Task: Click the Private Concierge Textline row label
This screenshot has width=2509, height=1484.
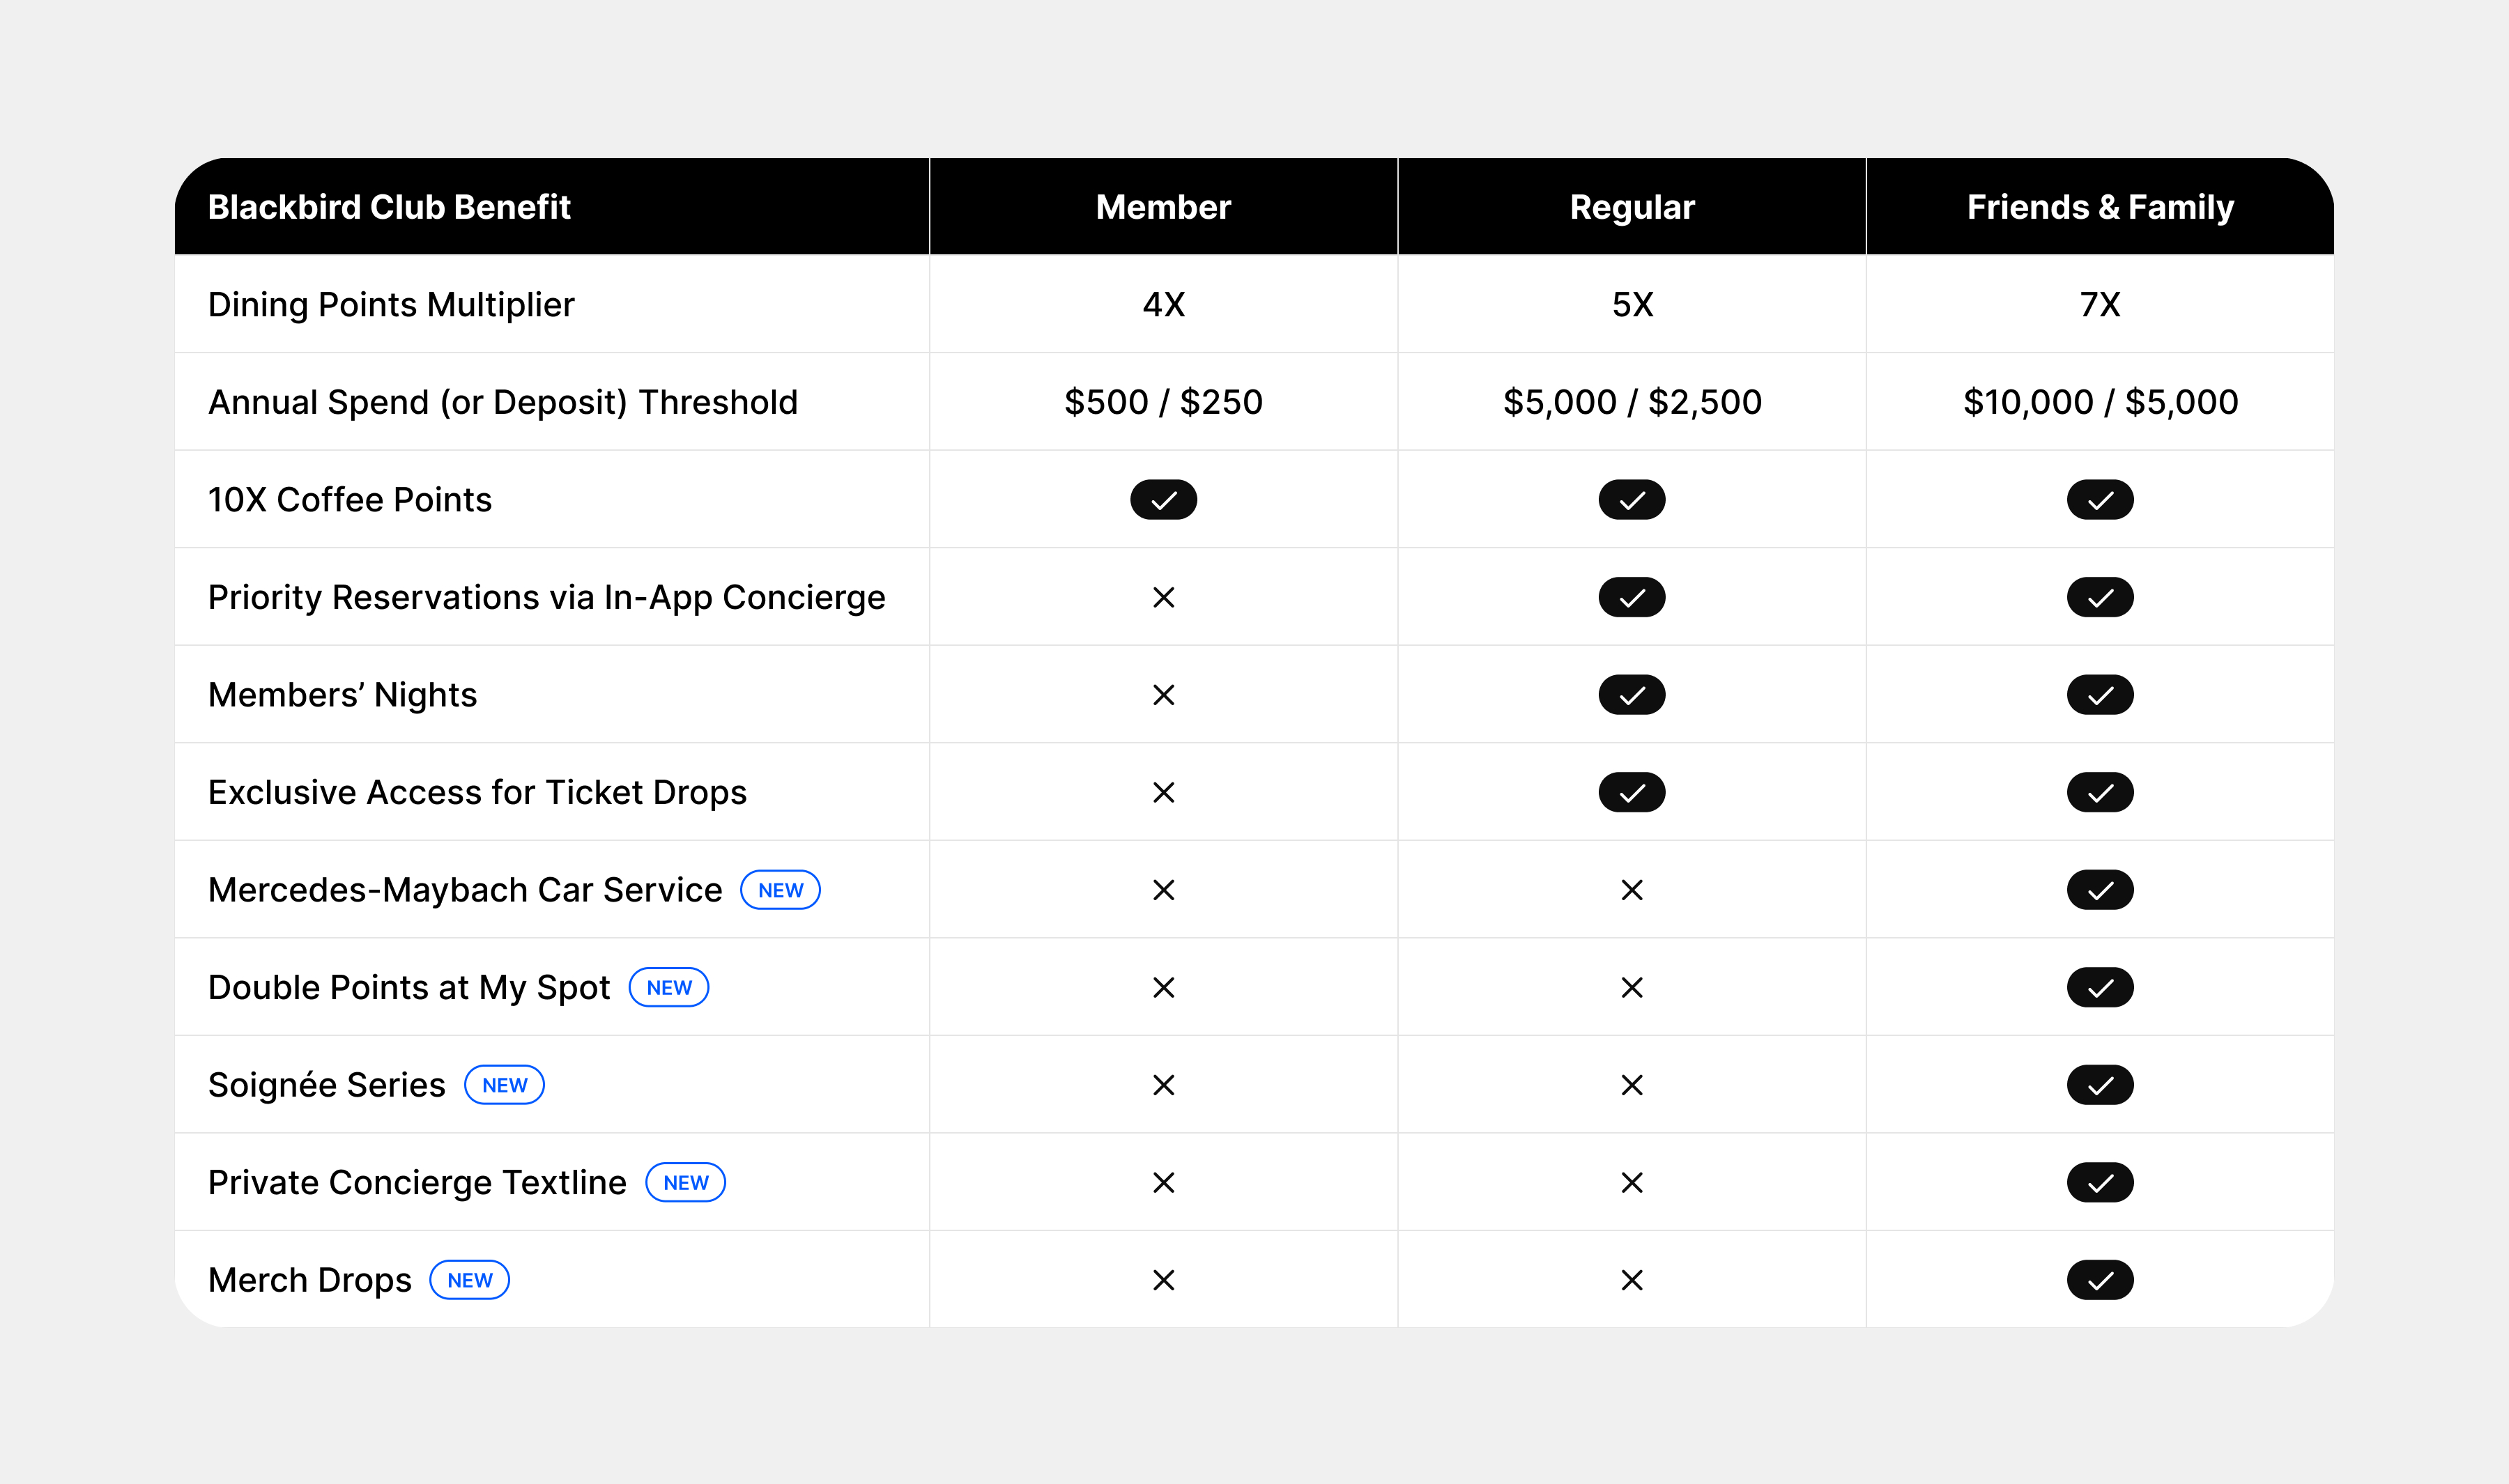Action: [417, 1182]
